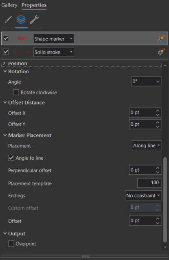
Task: Click the vertical scrollbar thumb
Action: [165, 200]
